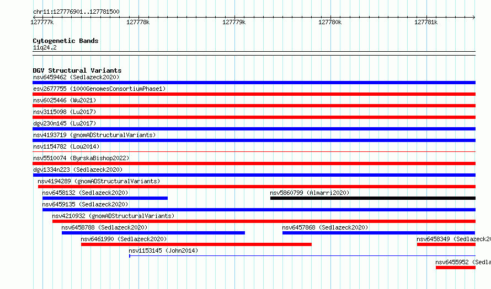The width and height of the screenshot is (491, 289).
Task: Click ruler tick labeled 127780k
Action: click(330, 22)
